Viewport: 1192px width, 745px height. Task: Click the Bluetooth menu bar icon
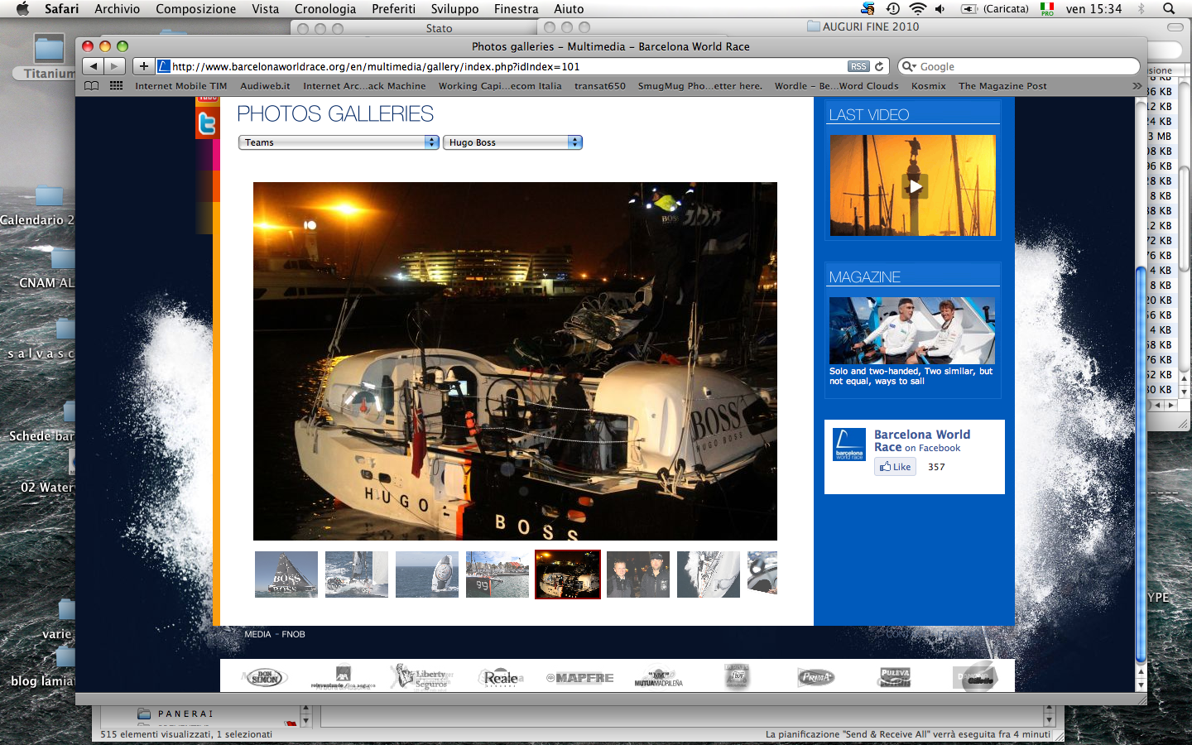click(x=1142, y=9)
